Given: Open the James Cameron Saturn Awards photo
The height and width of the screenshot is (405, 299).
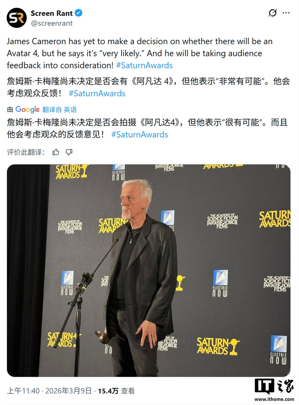Looking at the screenshot, I should [x=149, y=270].
